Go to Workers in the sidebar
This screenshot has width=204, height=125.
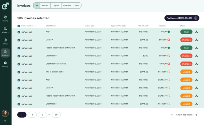click(5, 30)
